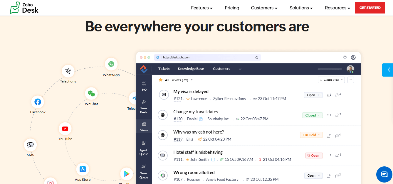Choose the Facebook channel icon
This screenshot has width=393, height=184.
(38, 102)
